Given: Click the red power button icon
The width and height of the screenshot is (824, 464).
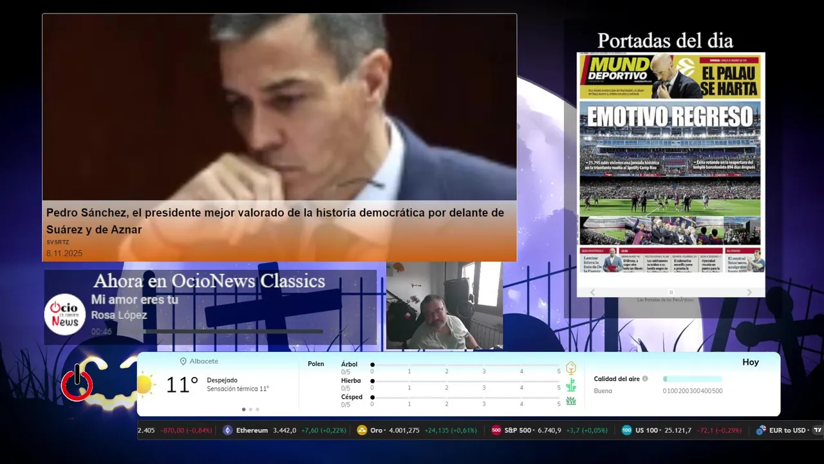Looking at the screenshot, I should (x=77, y=383).
